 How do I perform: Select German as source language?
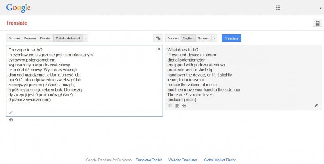pos(14,38)
